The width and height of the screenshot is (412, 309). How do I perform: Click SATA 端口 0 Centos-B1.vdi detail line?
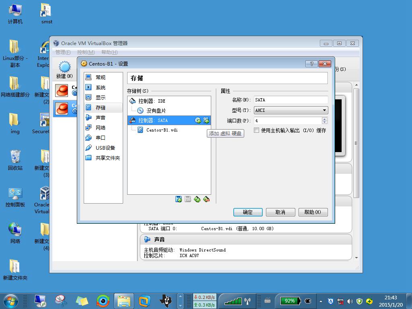pos(211,229)
